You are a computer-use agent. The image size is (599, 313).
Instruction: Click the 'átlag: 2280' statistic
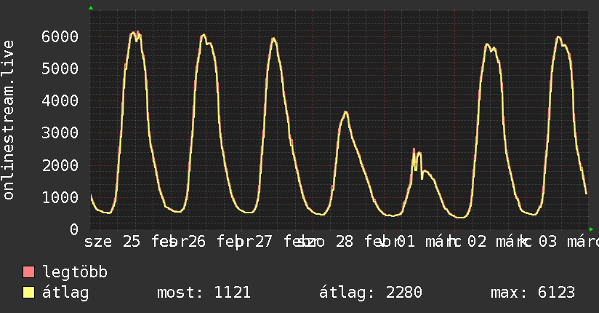point(370,293)
